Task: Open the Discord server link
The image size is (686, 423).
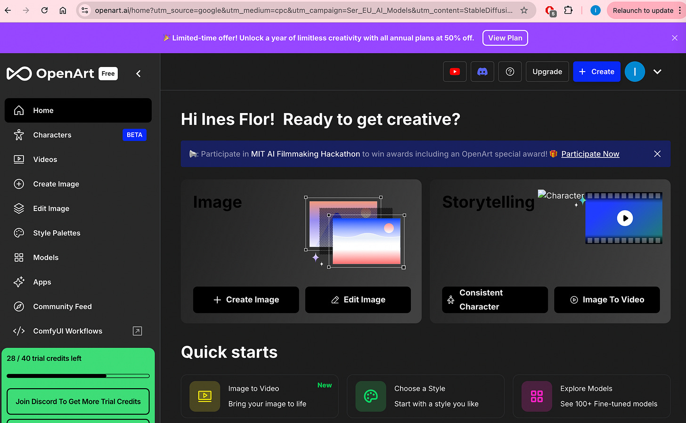Action: (x=482, y=72)
